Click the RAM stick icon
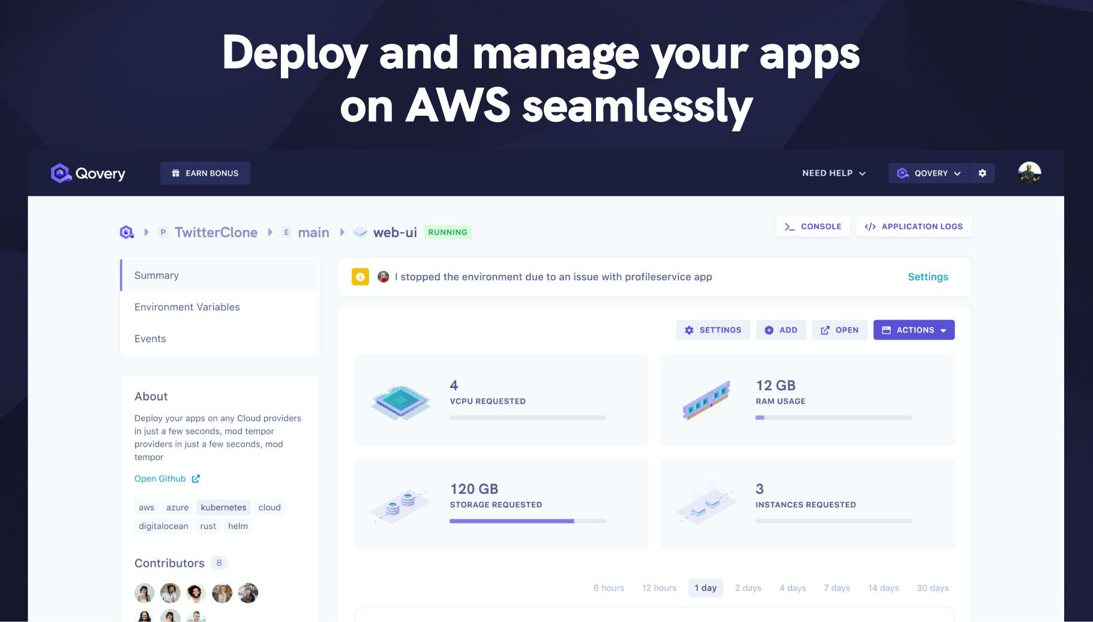The image size is (1093, 622). (706, 400)
